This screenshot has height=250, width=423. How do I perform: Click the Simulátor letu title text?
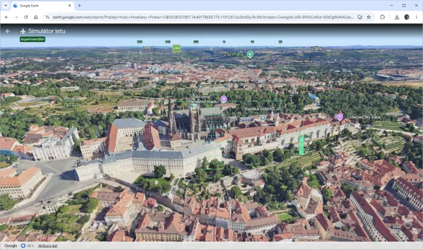tap(47, 31)
